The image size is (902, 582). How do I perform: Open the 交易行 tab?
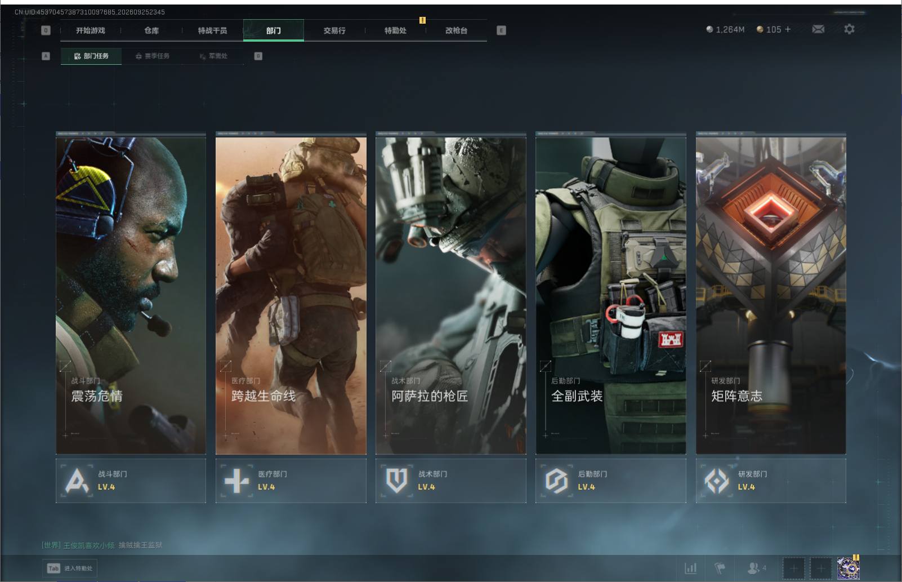(334, 30)
